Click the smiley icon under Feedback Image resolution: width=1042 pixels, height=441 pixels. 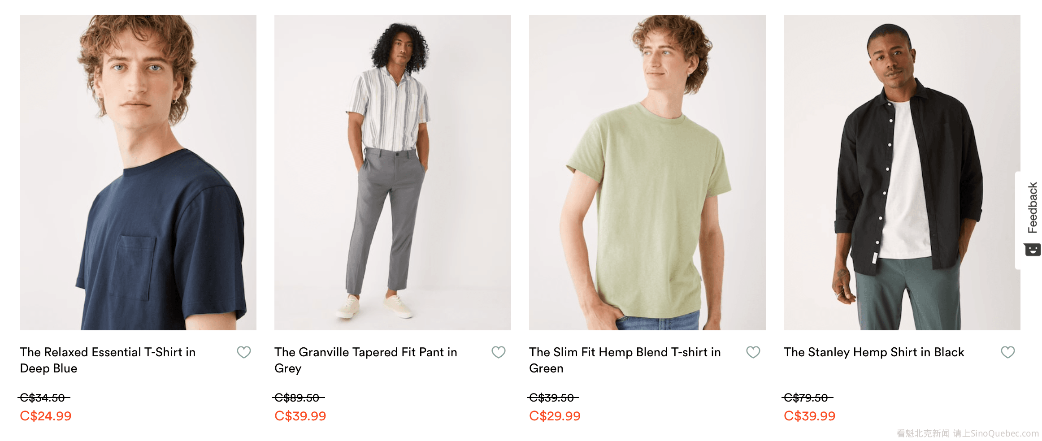[x=1032, y=250]
